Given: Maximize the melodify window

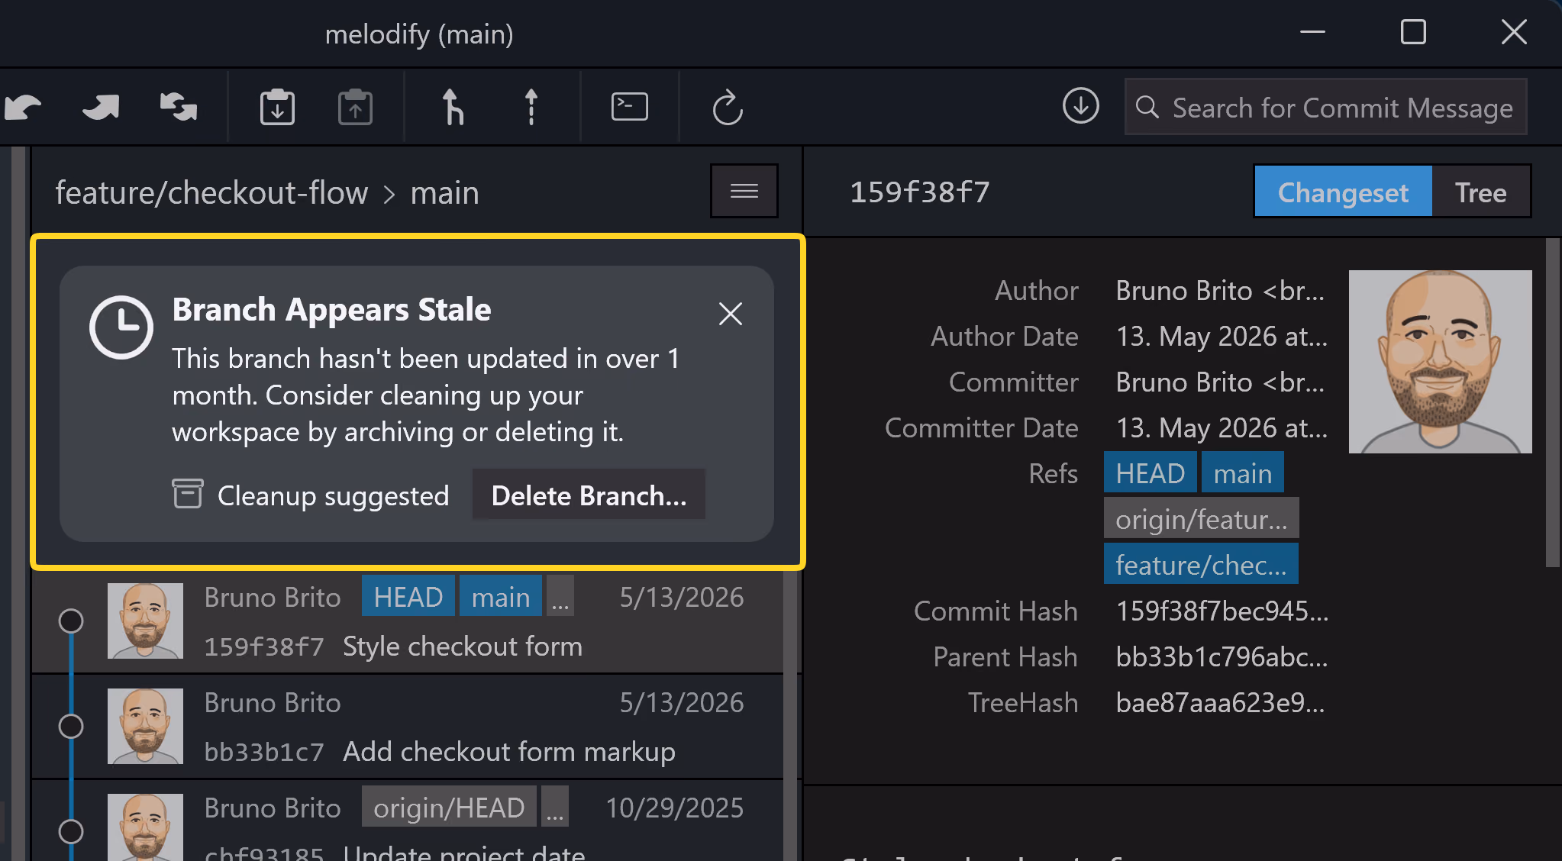Looking at the screenshot, I should [x=1413, y=32].
